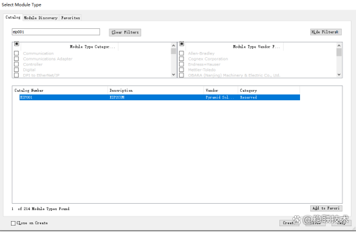
Task: Open the Module Discovery tab
Action: coord(41,17)
